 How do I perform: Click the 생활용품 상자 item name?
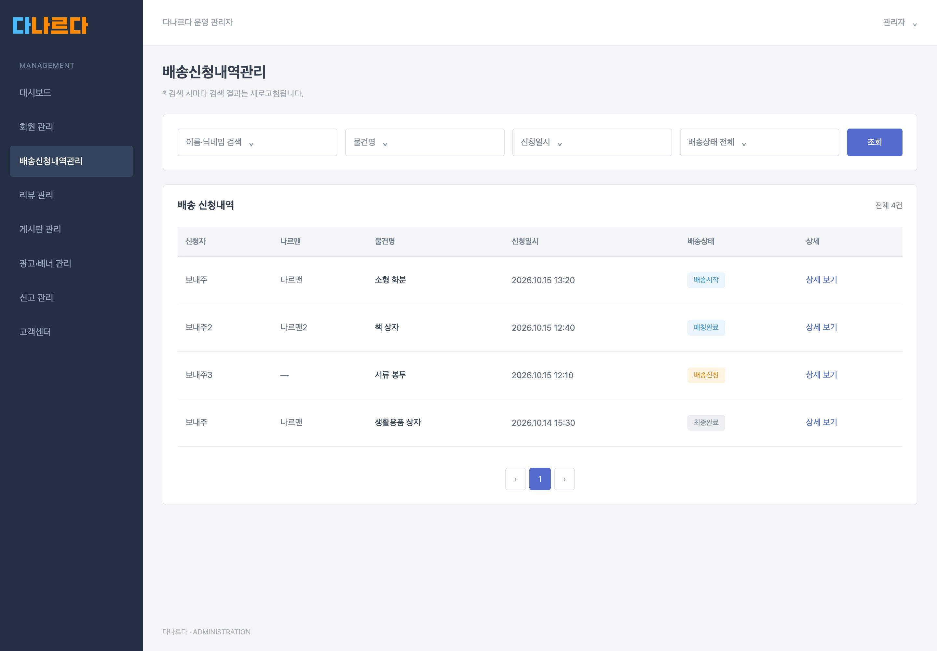398,422
